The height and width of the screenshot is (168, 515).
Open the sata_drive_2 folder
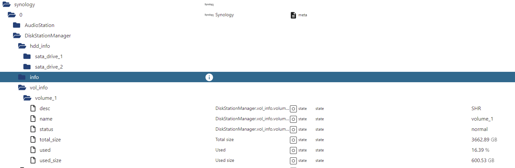click(27, 67)
